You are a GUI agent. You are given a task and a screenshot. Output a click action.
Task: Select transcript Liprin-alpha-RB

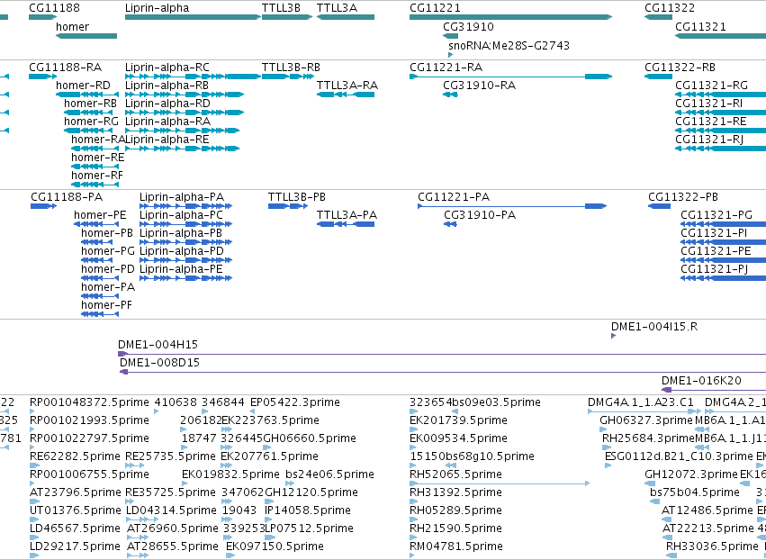[185, 95]
